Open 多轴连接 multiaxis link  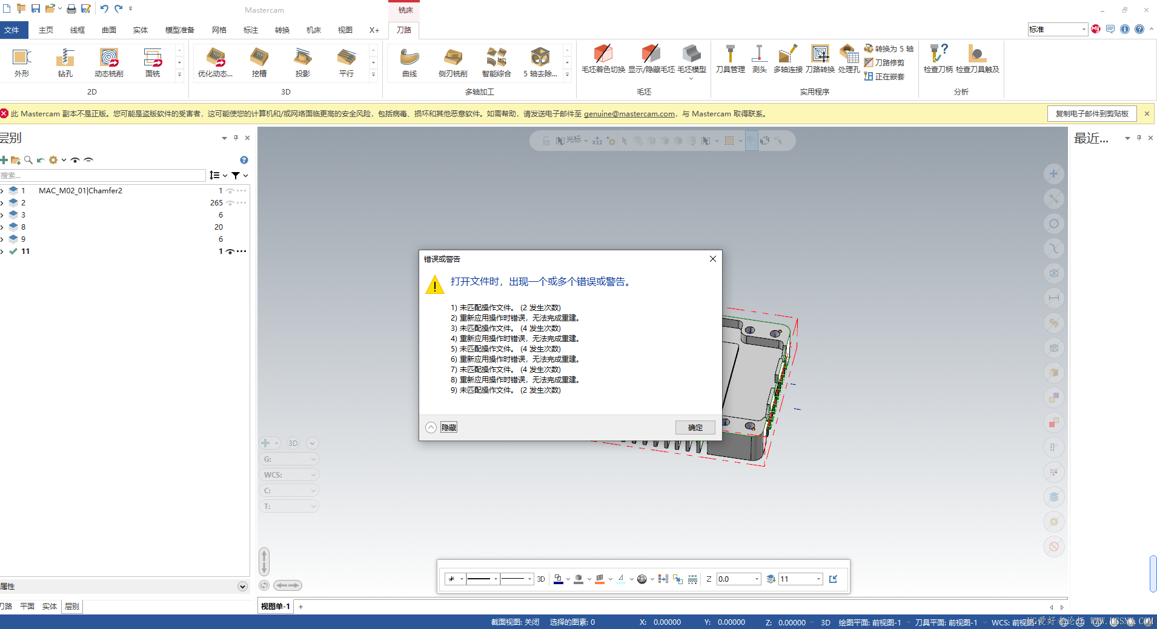[788, 60]
